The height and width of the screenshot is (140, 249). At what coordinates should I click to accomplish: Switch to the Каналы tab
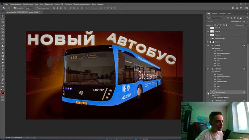(x=214, y=14)
